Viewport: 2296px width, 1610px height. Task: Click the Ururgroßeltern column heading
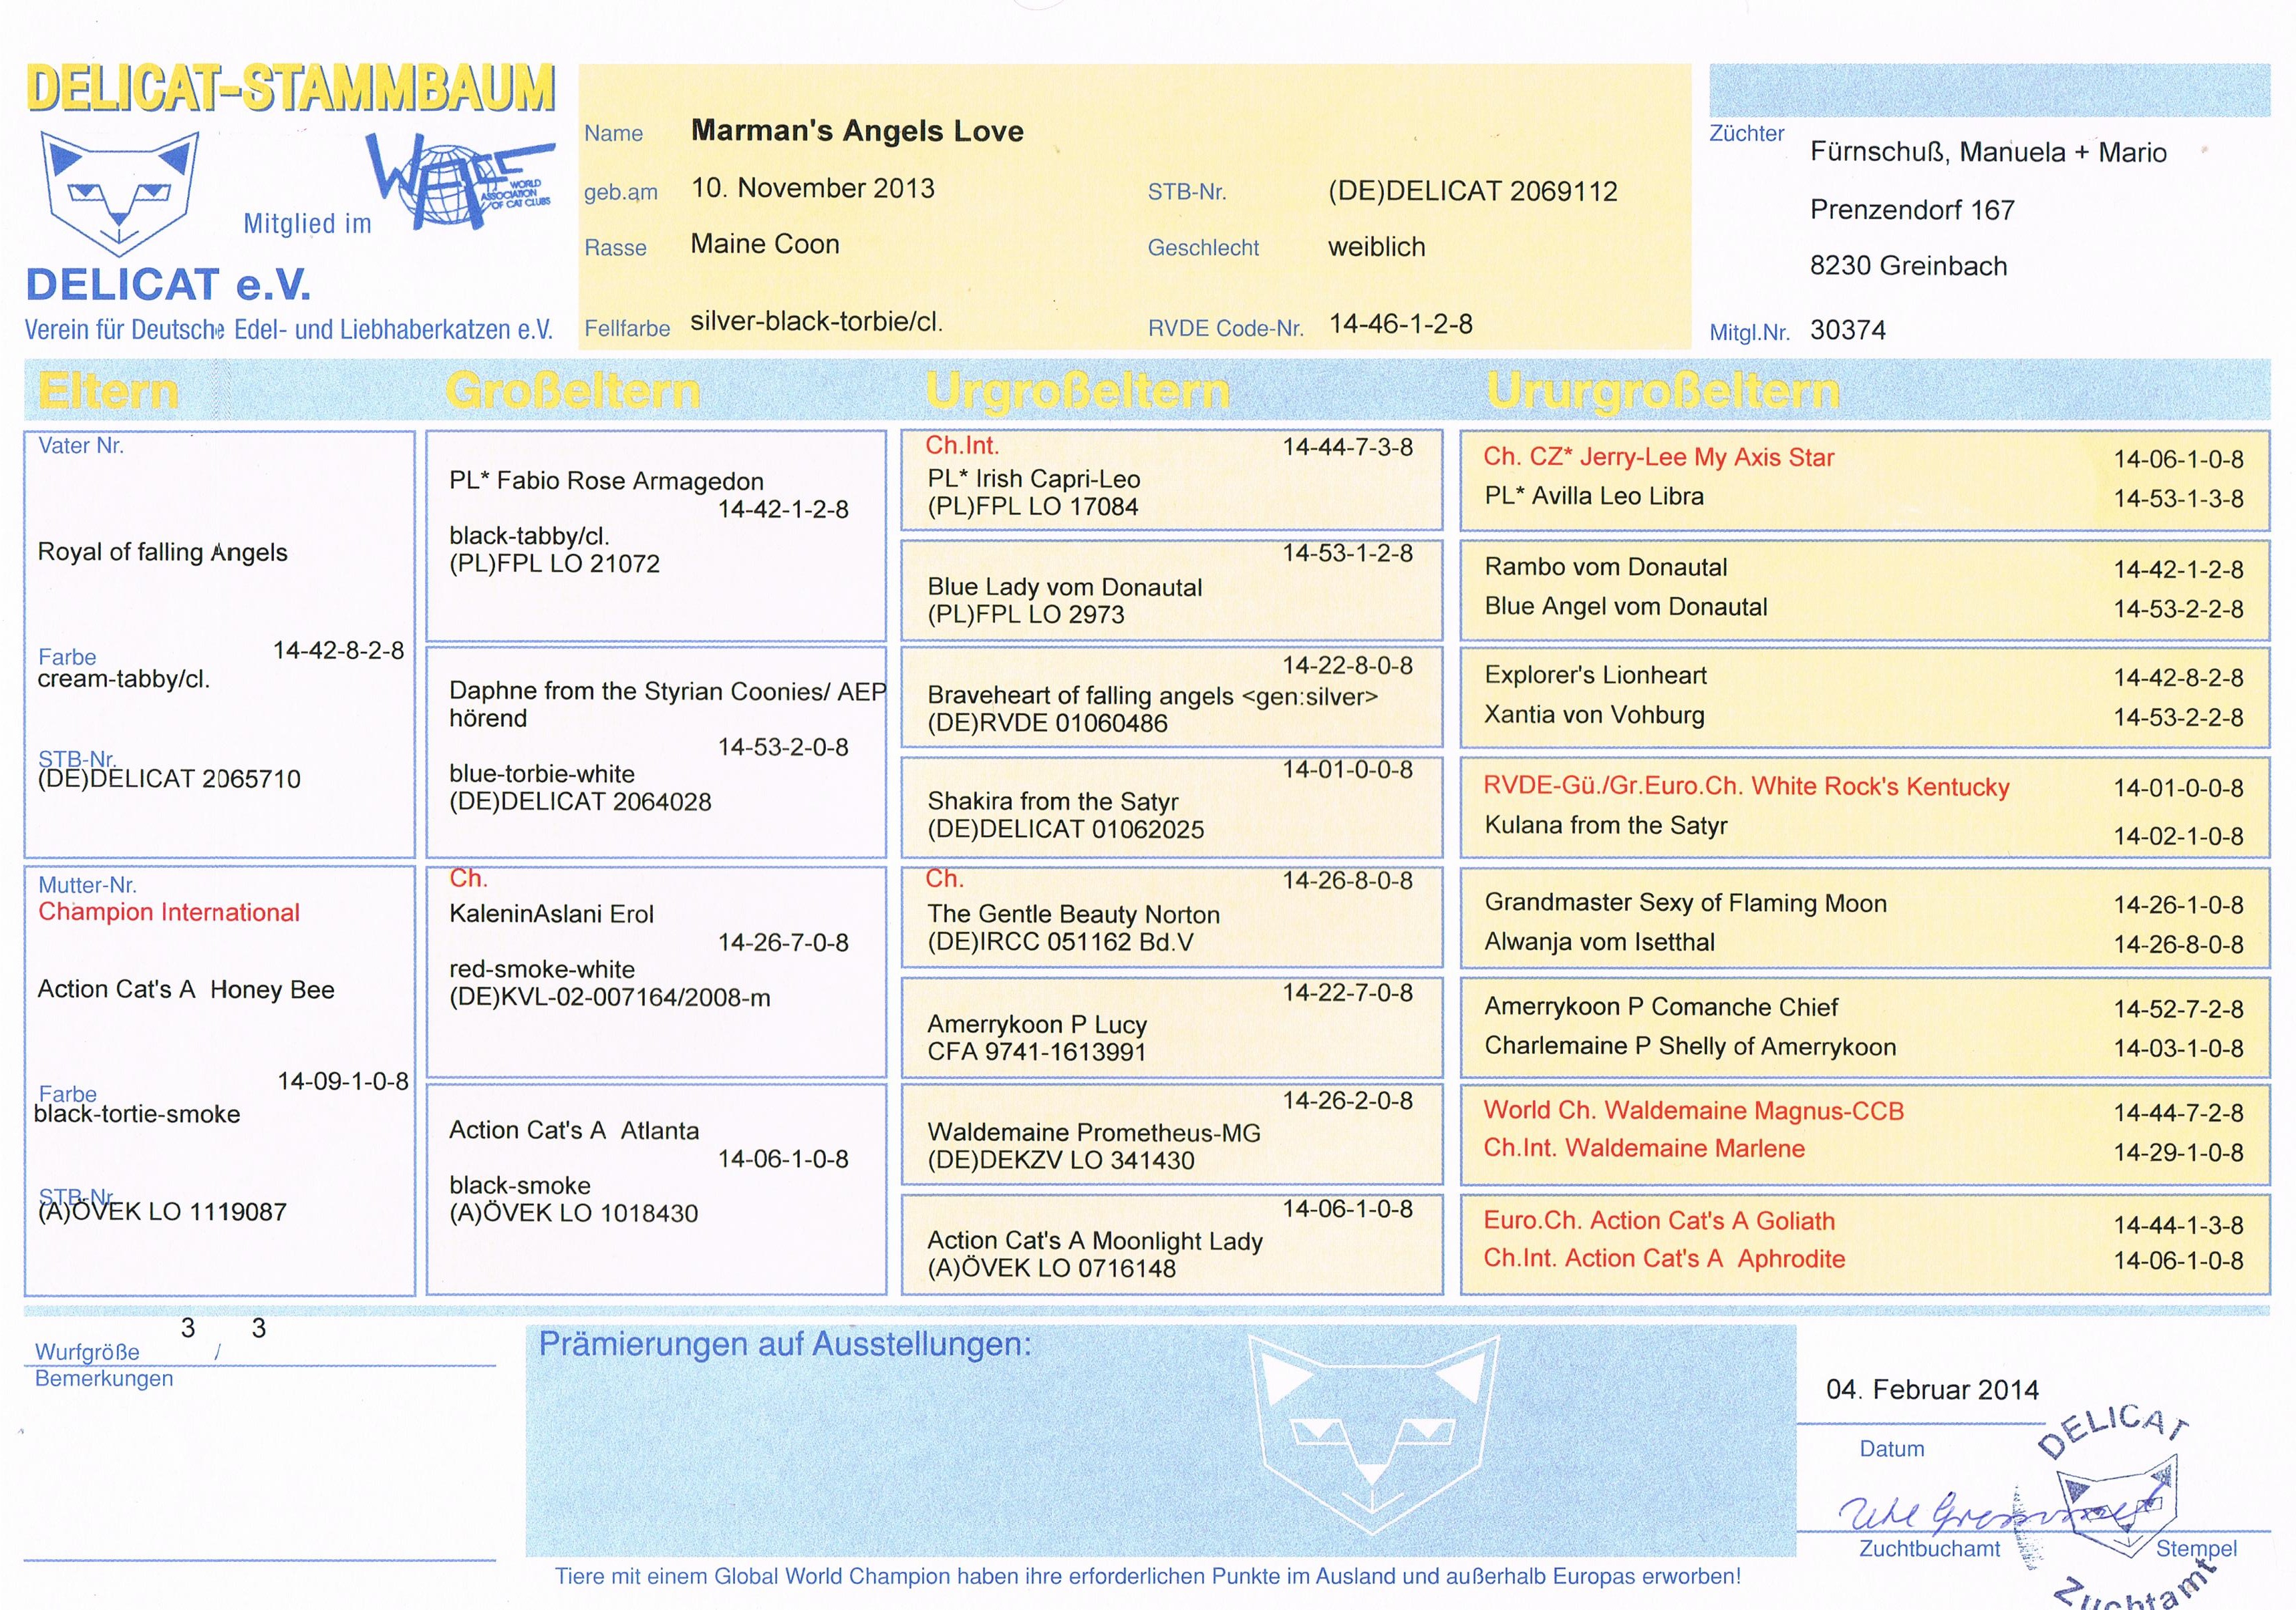click(1663, 391)
